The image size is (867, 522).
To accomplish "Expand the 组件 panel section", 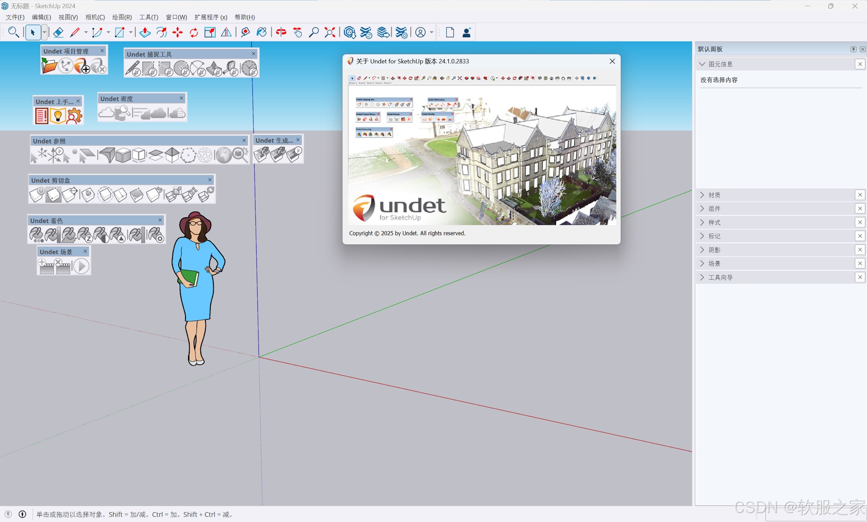I will (x=702, y=208).
